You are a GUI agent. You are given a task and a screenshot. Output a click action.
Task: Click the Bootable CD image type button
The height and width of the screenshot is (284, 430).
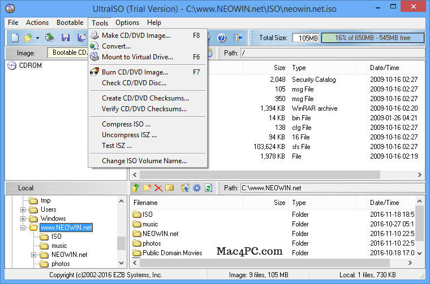pyautogui.click(x=68, y=53)
